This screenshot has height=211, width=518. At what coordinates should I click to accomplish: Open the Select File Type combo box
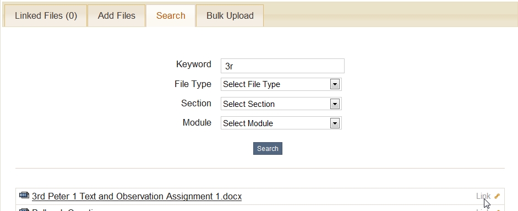tap(281, 84)
